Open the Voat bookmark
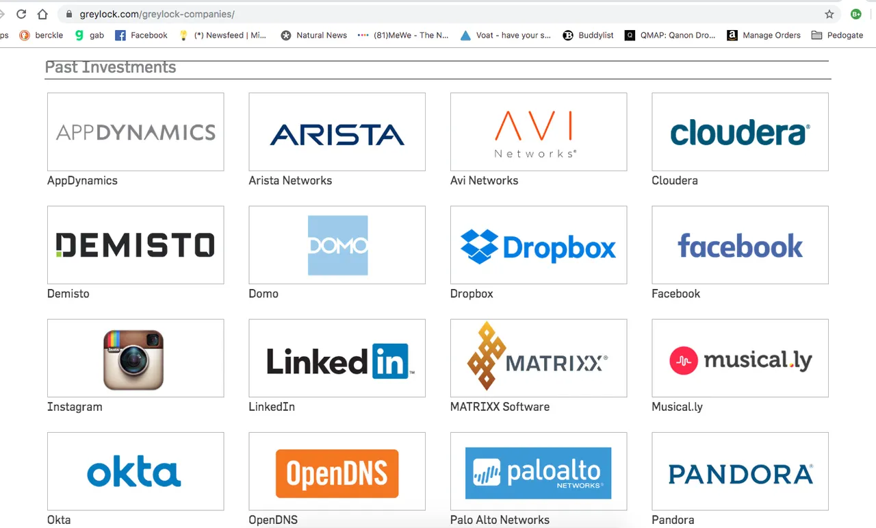 tap(506, 35)
